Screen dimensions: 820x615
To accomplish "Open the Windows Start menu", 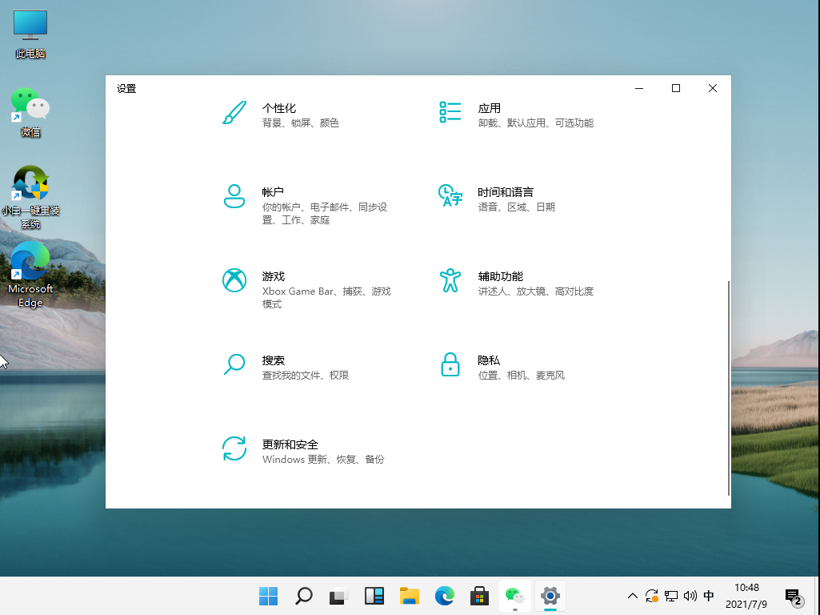I will (x=268, y=596).
